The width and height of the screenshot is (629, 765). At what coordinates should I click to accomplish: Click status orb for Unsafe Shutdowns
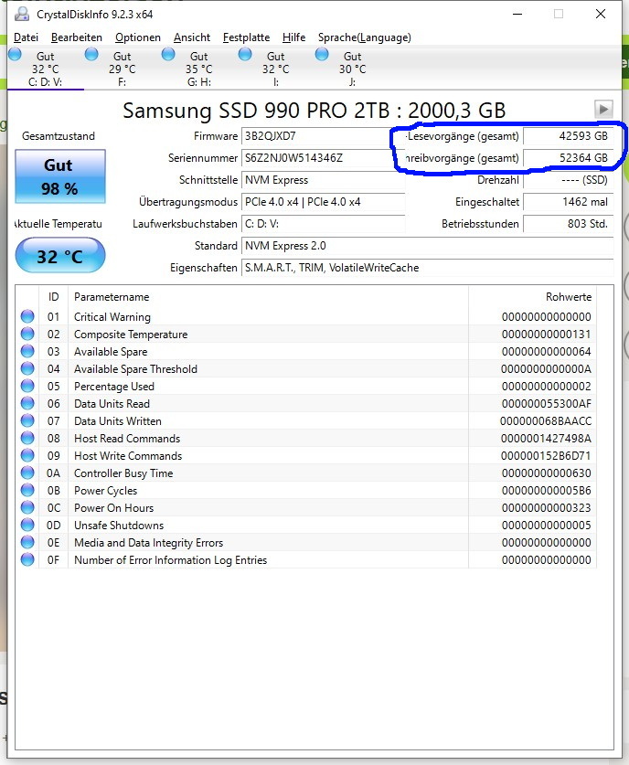pyautogui.click(x=27, y=525)
